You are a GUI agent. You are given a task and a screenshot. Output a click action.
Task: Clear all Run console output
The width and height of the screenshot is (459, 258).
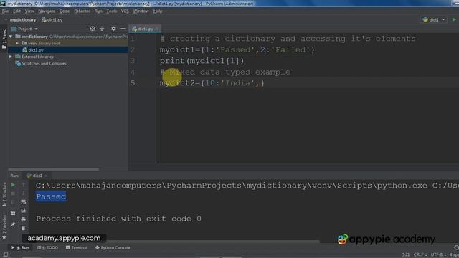click(x=24, y=228)
